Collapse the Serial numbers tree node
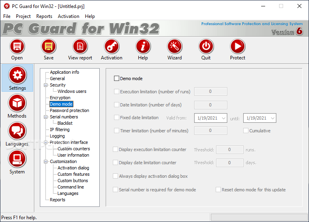This screenshot has height=222, width=309. click(x=46, y=117)
